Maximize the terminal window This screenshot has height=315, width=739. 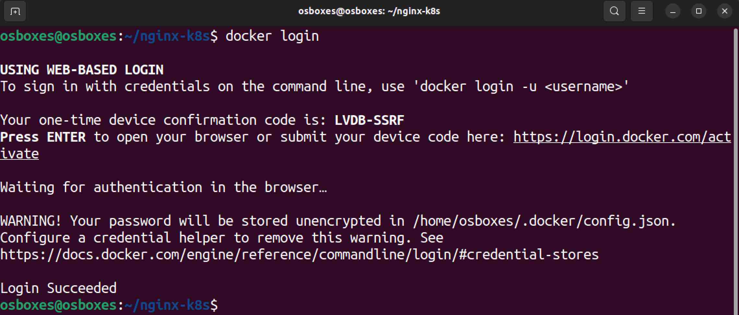point(699,11)
